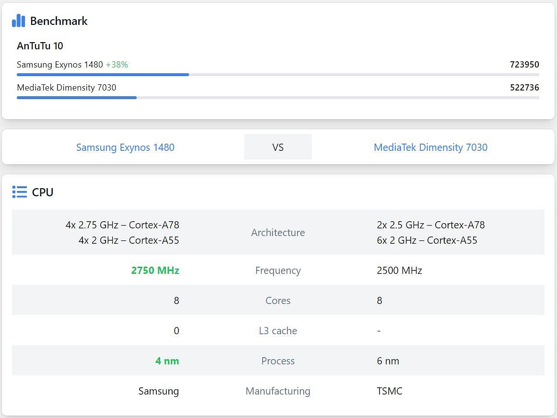Open the MediaTek Dimensity 7030 link
Screen dimensions: 557x418
point(430,147)
